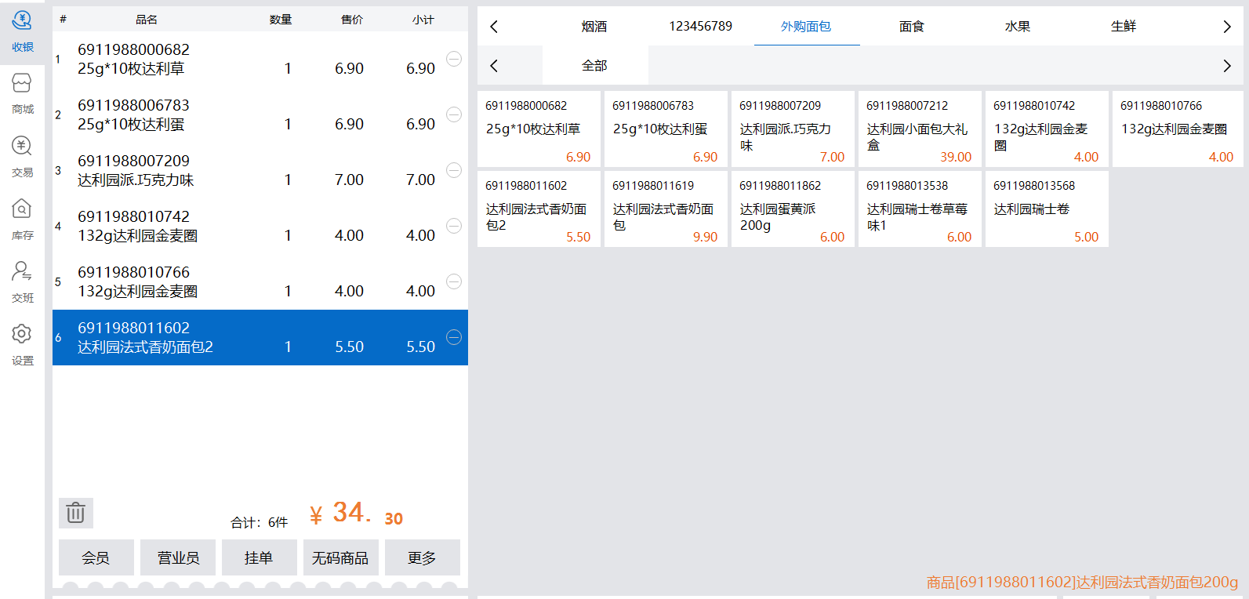Image resolution: width=1249 pixels, height=599 pixels.
Task: Open the 设置 settings gear icon
Action: tap(22, 345)
